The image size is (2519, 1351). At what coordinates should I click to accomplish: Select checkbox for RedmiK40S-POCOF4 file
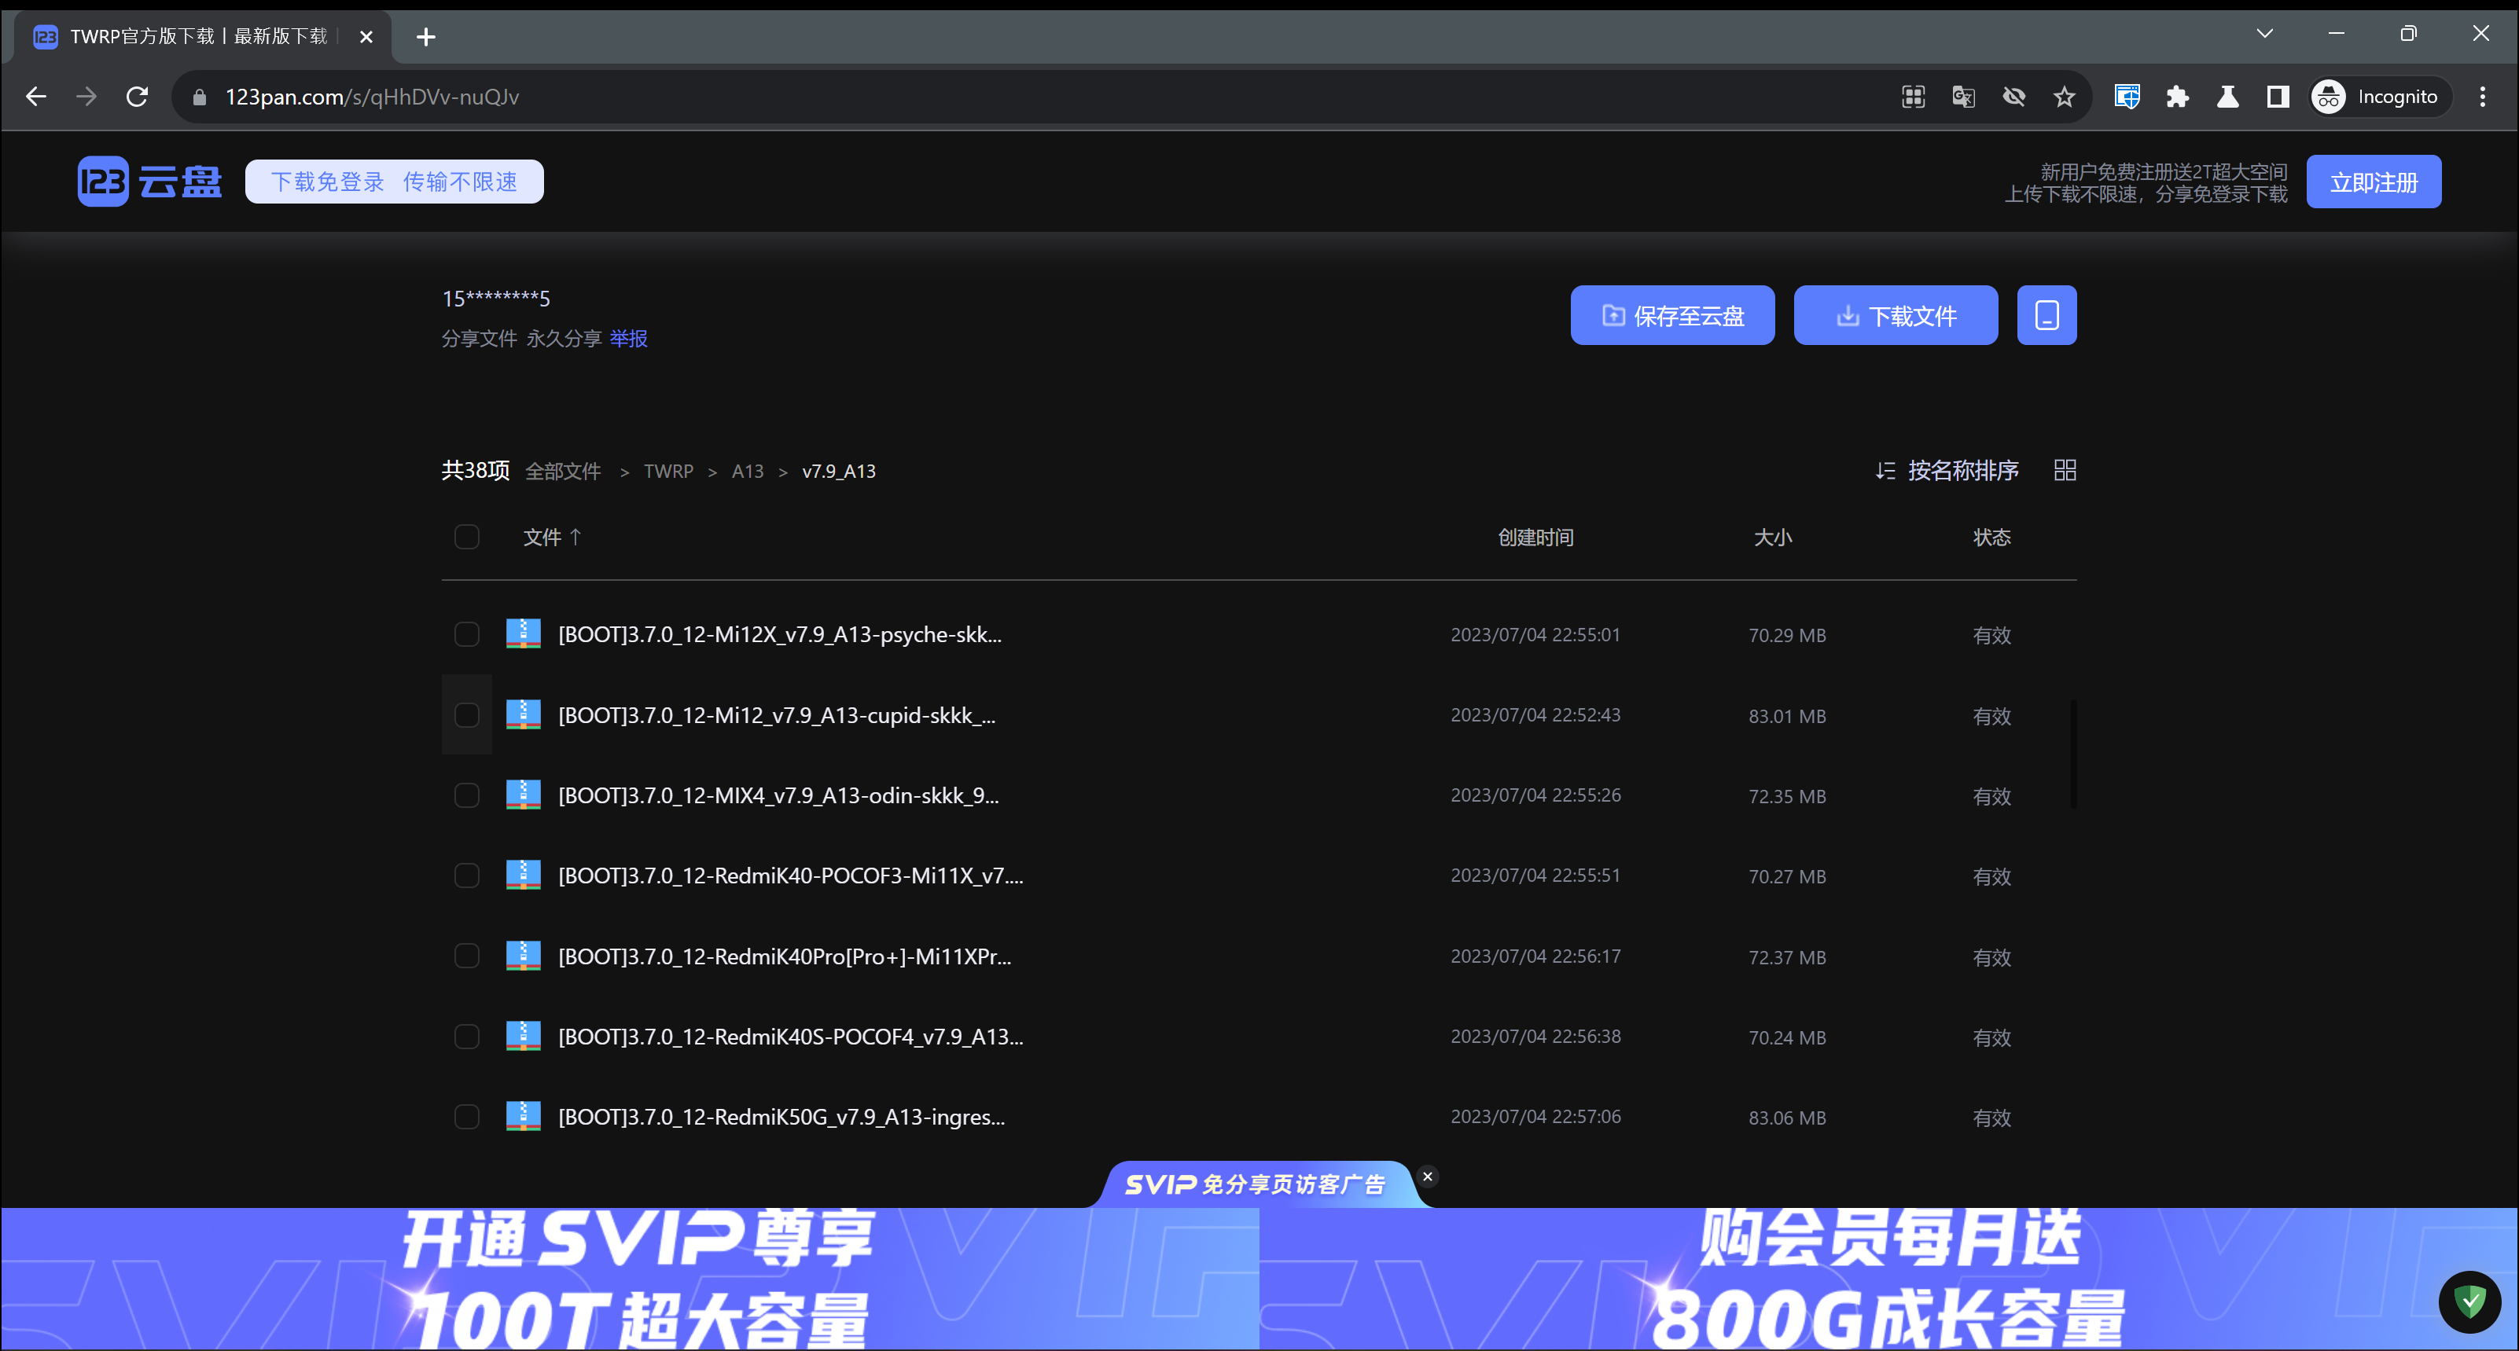[x=466, y=1036]
